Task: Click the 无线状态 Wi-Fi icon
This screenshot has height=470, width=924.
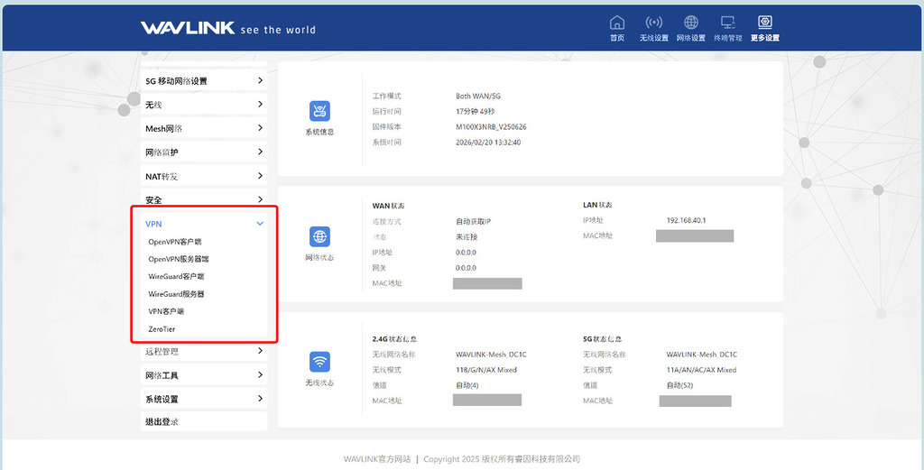Action: pos(319,362)
